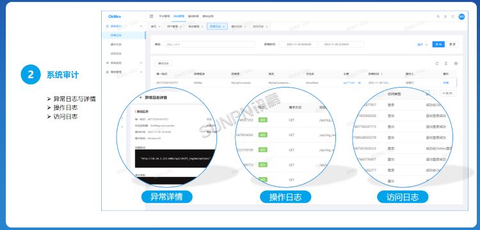Click the fullscreen grid icon beside the avatar
480x230 pixels.
[x=452, y=17]
